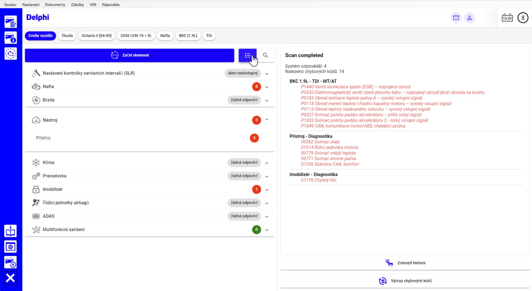Open the user account icon
532x291 pixels.
(469, 18)
